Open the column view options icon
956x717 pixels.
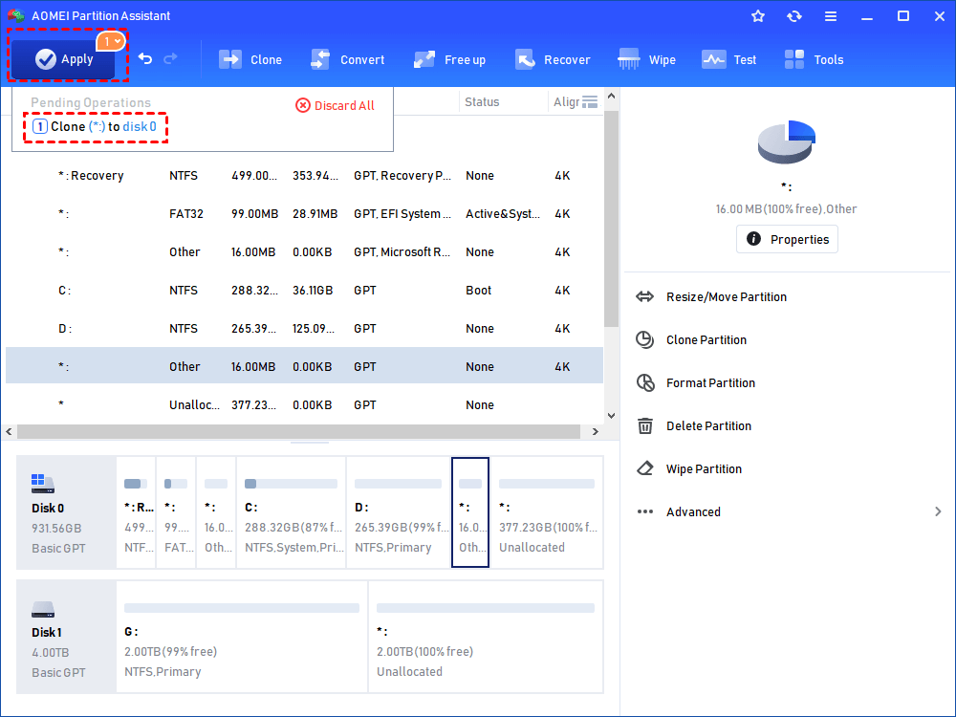pyautogui.click(x=590, y=102)
